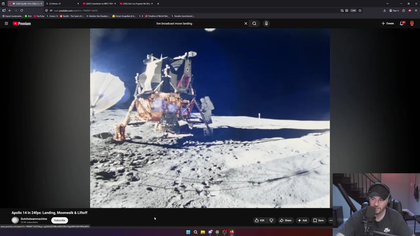
Task: Open the account avatar menu
Action: pos(412,23)
